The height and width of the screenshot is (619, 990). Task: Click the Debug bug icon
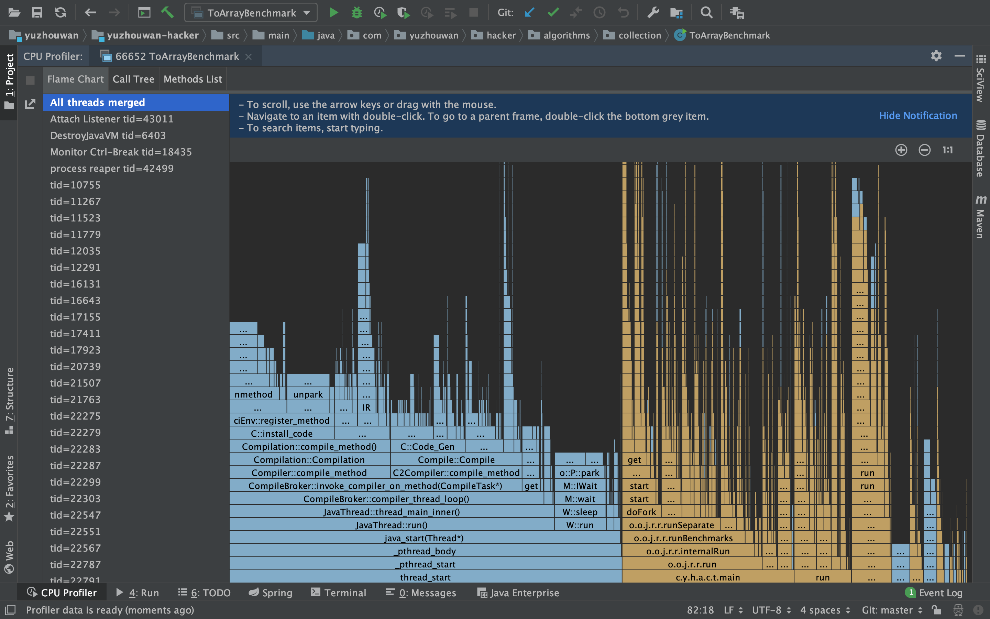click(x=357, y=13)
